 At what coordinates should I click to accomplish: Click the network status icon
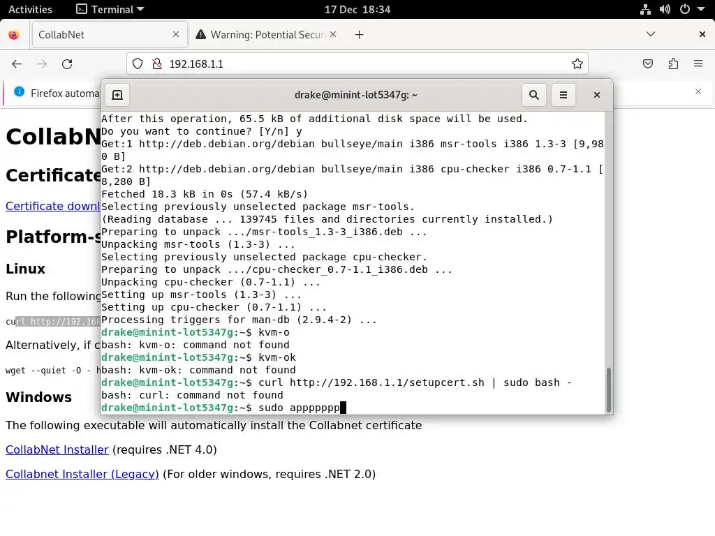click(645, 9)
